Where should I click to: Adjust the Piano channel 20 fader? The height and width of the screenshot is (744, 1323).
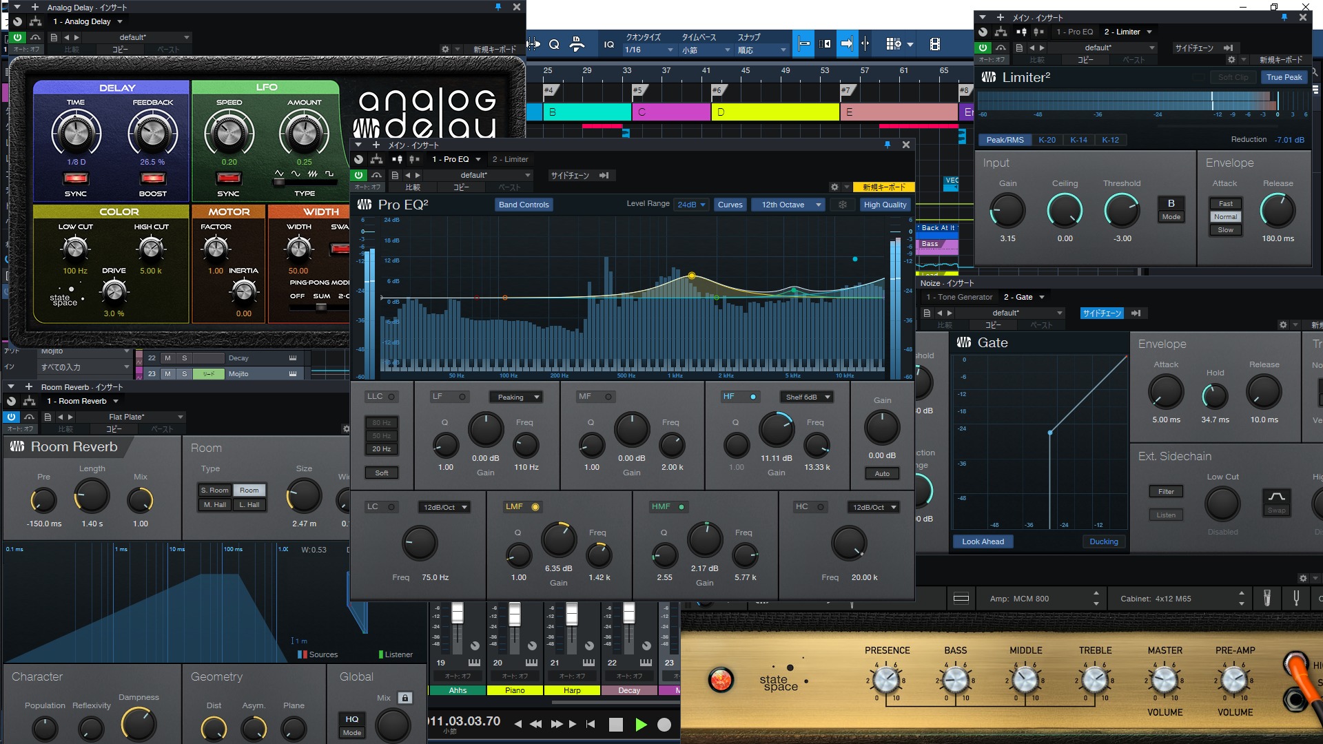coord(515,613)
